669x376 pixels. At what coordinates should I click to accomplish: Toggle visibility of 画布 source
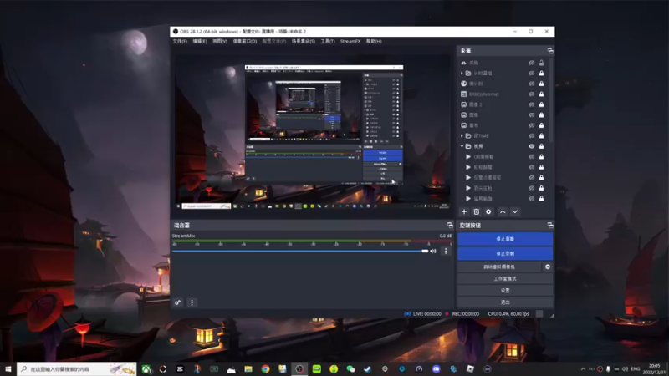(532, 125)
